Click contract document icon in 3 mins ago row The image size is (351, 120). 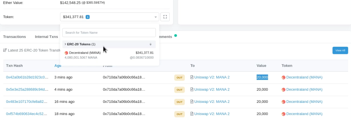192,77
